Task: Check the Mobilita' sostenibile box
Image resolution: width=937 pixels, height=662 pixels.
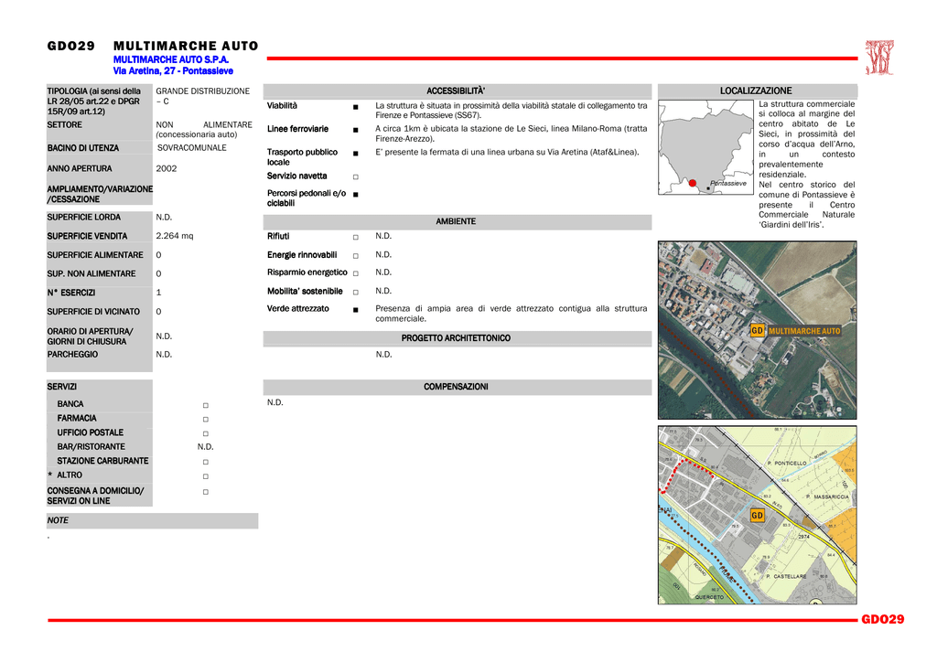Action: tap(356, 292)
